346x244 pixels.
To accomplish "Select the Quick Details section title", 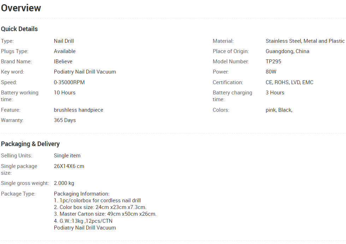I will click(19, 29).
